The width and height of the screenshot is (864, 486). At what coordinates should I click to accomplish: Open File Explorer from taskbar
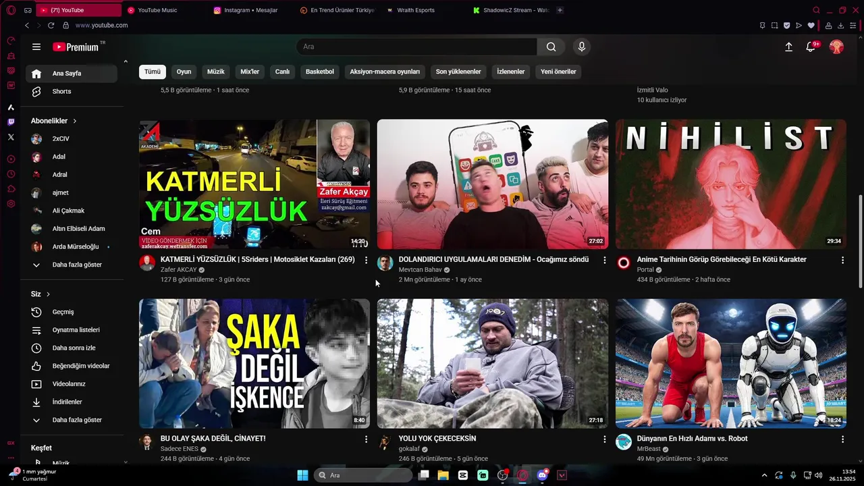coord(443,475)
